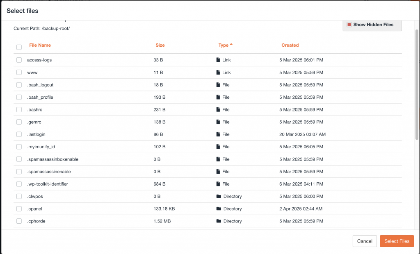The width and height of the screenshot is (420, 254).
Task: Open the .cpanel directory name
Action: 34,209
